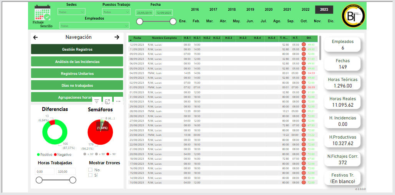The image size is (395, 195).
Task: Open the visual filter icon
Action: click(97, 101)
